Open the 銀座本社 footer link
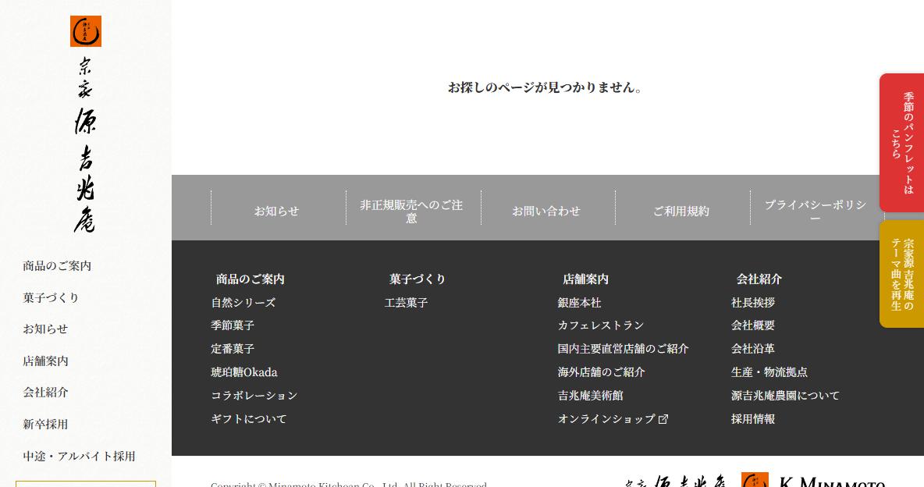The width and height of the screenshot is (924, 487). click(x=579, y=303)
